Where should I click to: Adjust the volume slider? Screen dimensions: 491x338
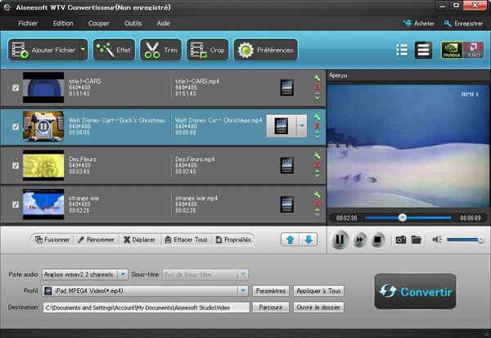pos(465,240)
